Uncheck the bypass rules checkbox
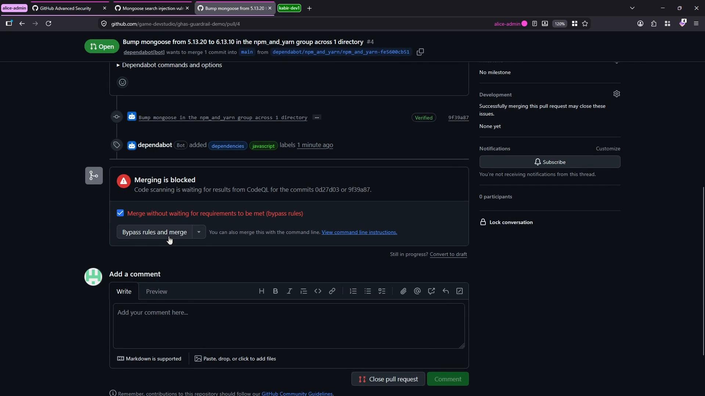The width and height of the screenshot is (705, 396). (120, 213)
